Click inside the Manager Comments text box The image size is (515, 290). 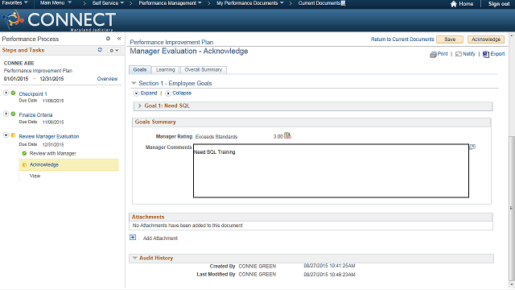(331, 171)
